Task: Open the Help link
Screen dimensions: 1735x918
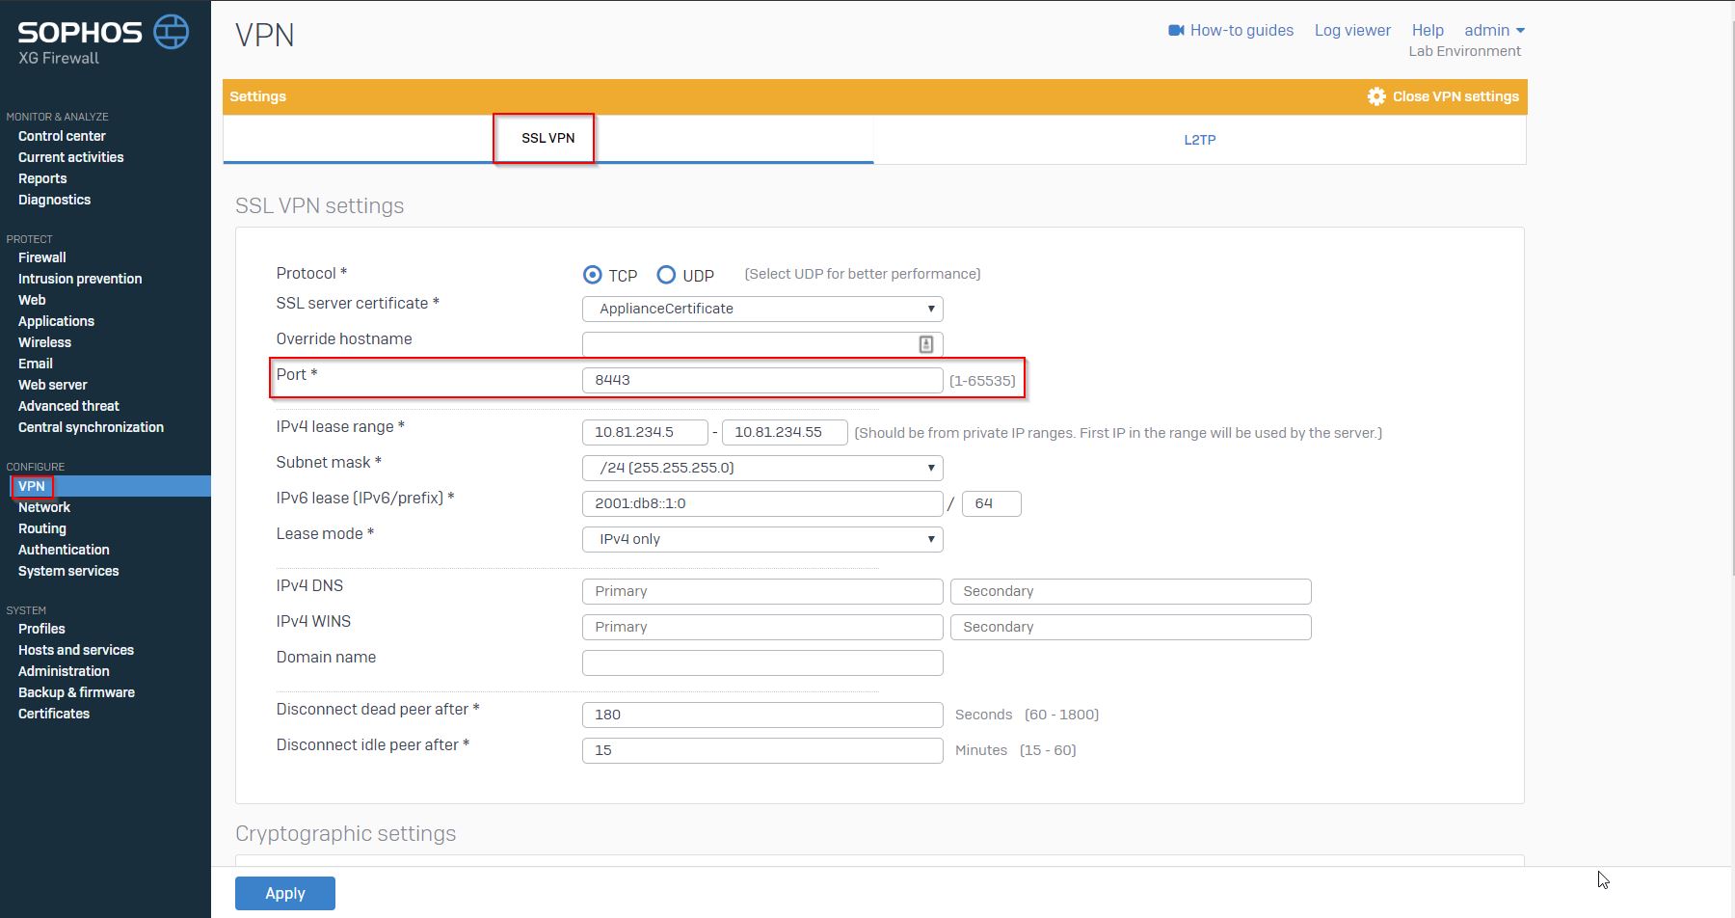Action: [1428, 31]
